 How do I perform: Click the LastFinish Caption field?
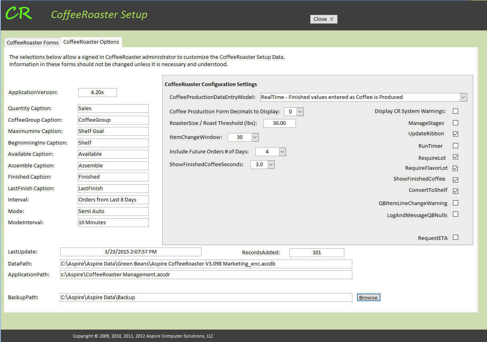[x=113, y=189]
